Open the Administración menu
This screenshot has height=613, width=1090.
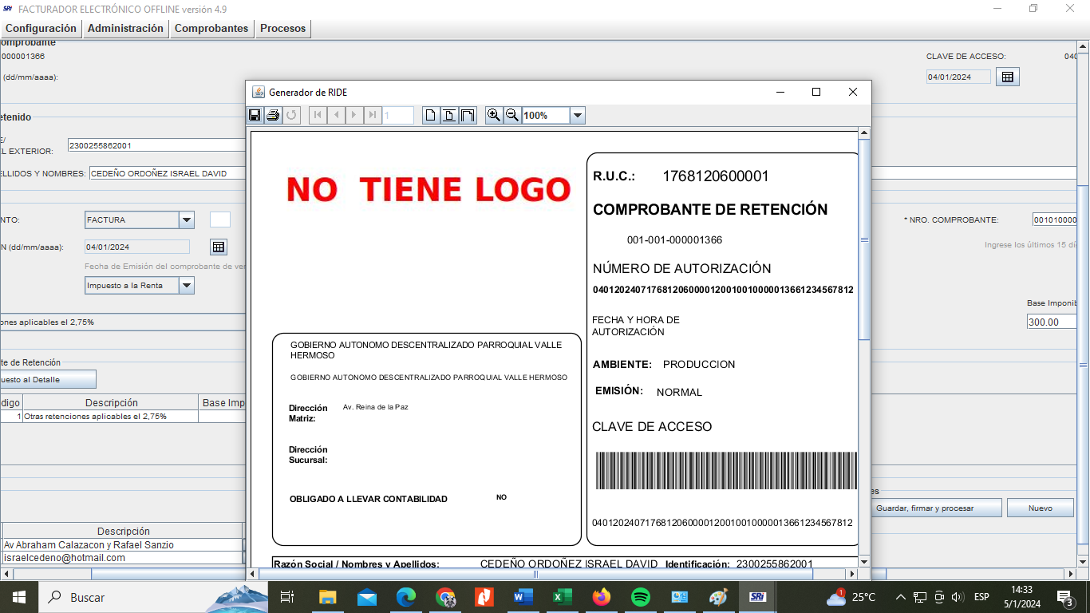[x=125, y=28]
